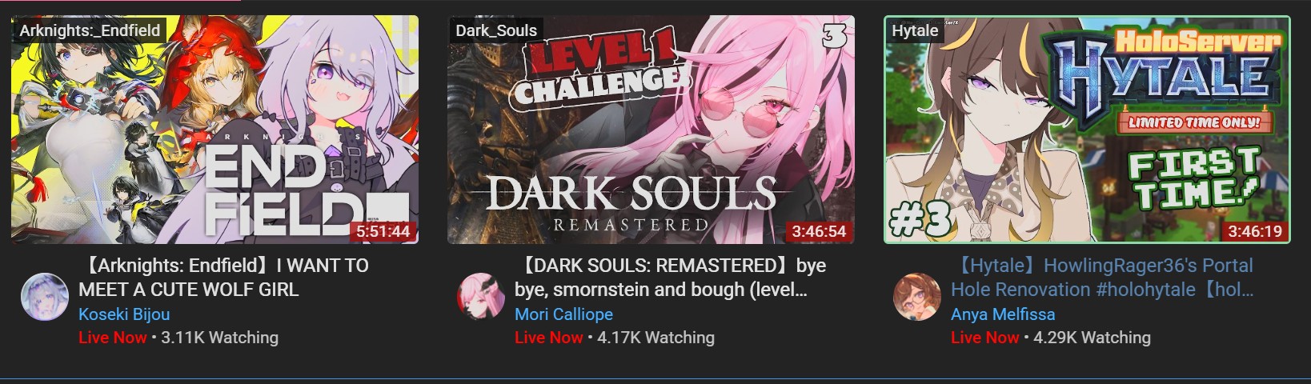Go to the Anya Melfissa channel name link

(1003, 314)
